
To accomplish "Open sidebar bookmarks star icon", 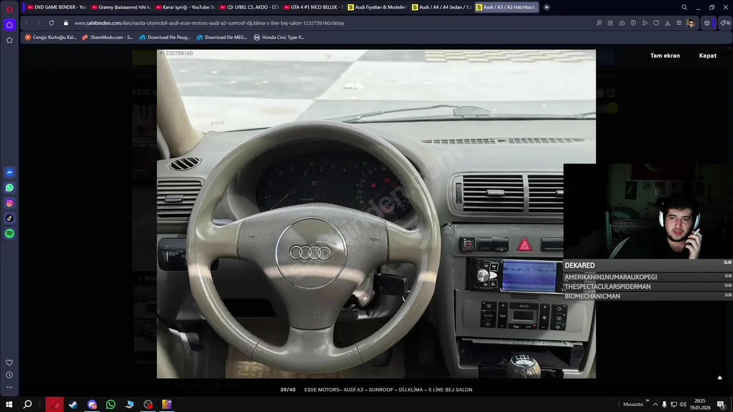I will tap(9, 40).
